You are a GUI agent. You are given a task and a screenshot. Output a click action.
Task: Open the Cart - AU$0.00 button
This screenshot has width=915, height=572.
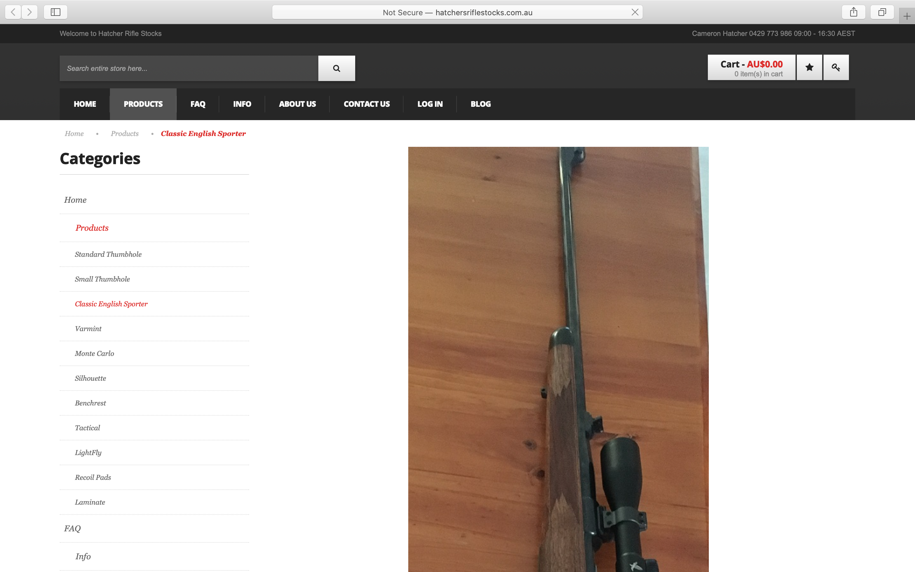[751, 67]
